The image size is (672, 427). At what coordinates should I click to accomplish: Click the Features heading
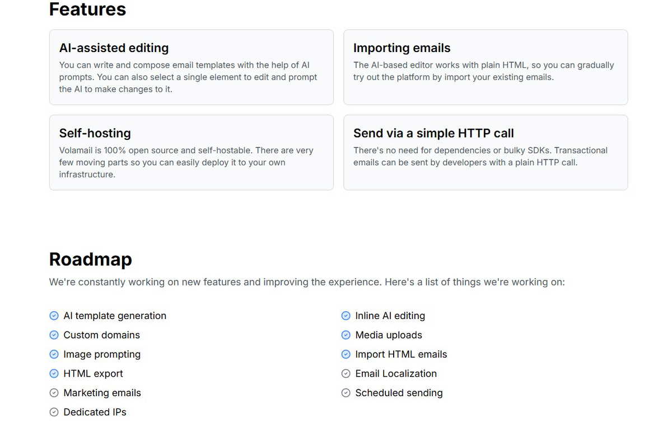88,9
